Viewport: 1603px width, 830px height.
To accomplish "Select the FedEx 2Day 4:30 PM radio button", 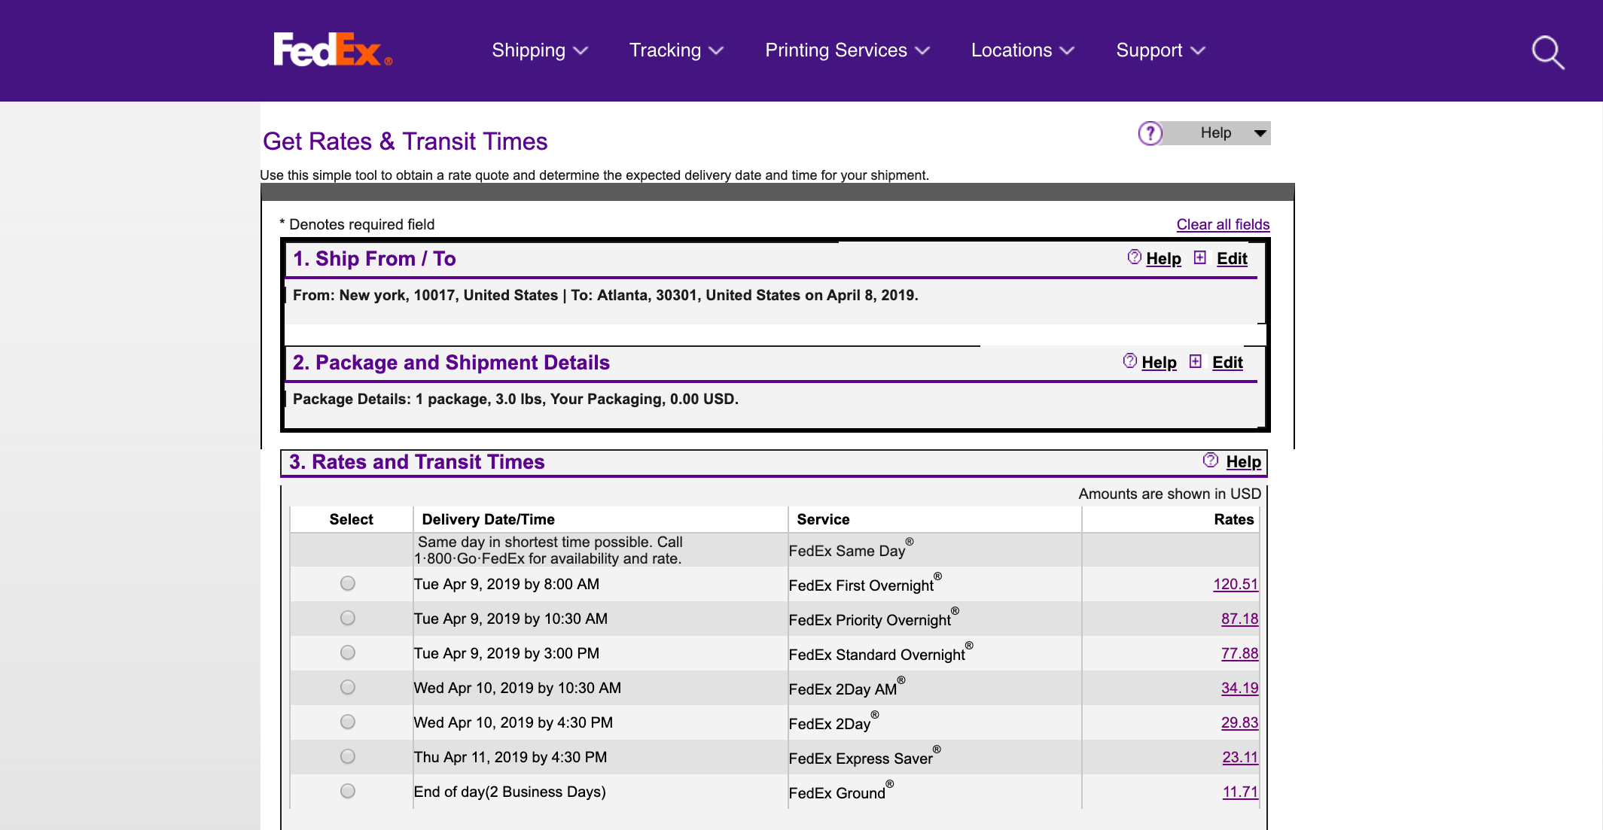I will 347,722.
